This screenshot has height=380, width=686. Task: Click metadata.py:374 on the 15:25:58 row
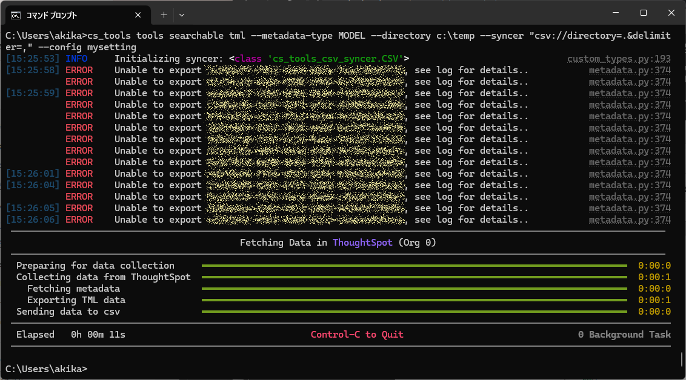tap(630, 70)
